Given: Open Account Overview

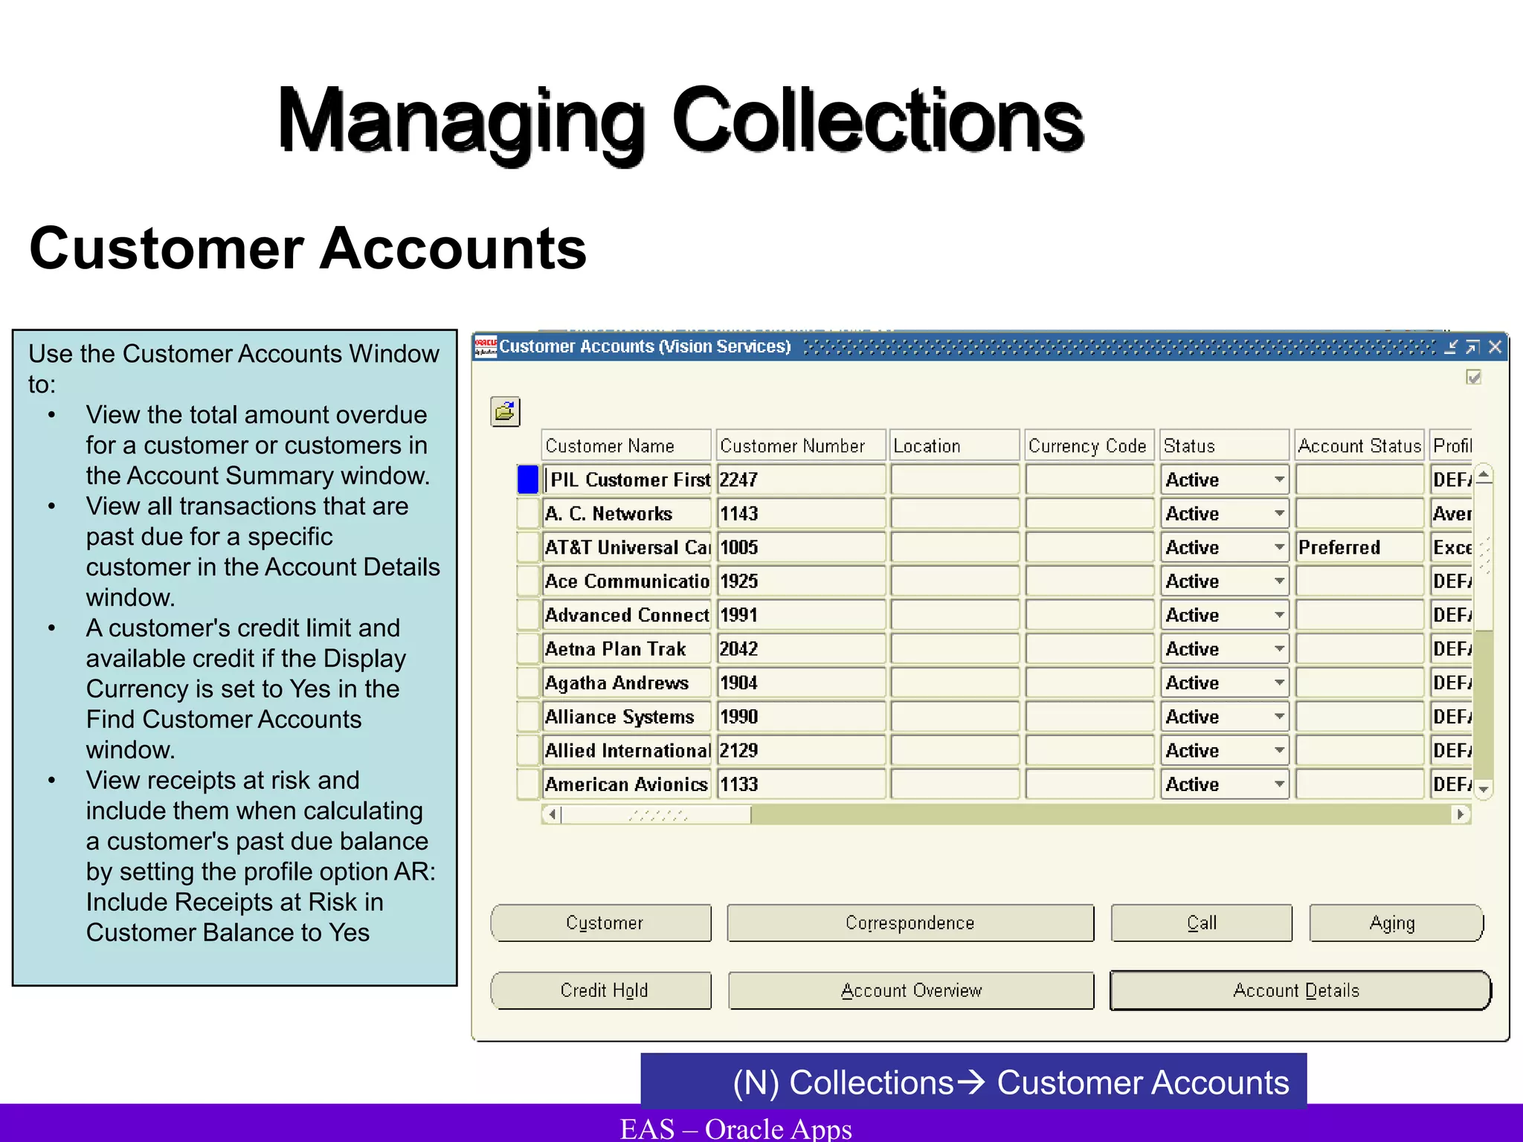Looking at the screenshot, I should coord(911,990).
